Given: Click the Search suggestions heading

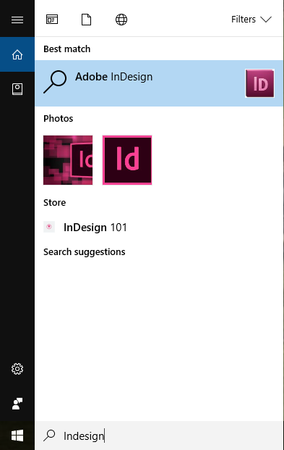Looking at the screenshot, I should pos(84,252).
